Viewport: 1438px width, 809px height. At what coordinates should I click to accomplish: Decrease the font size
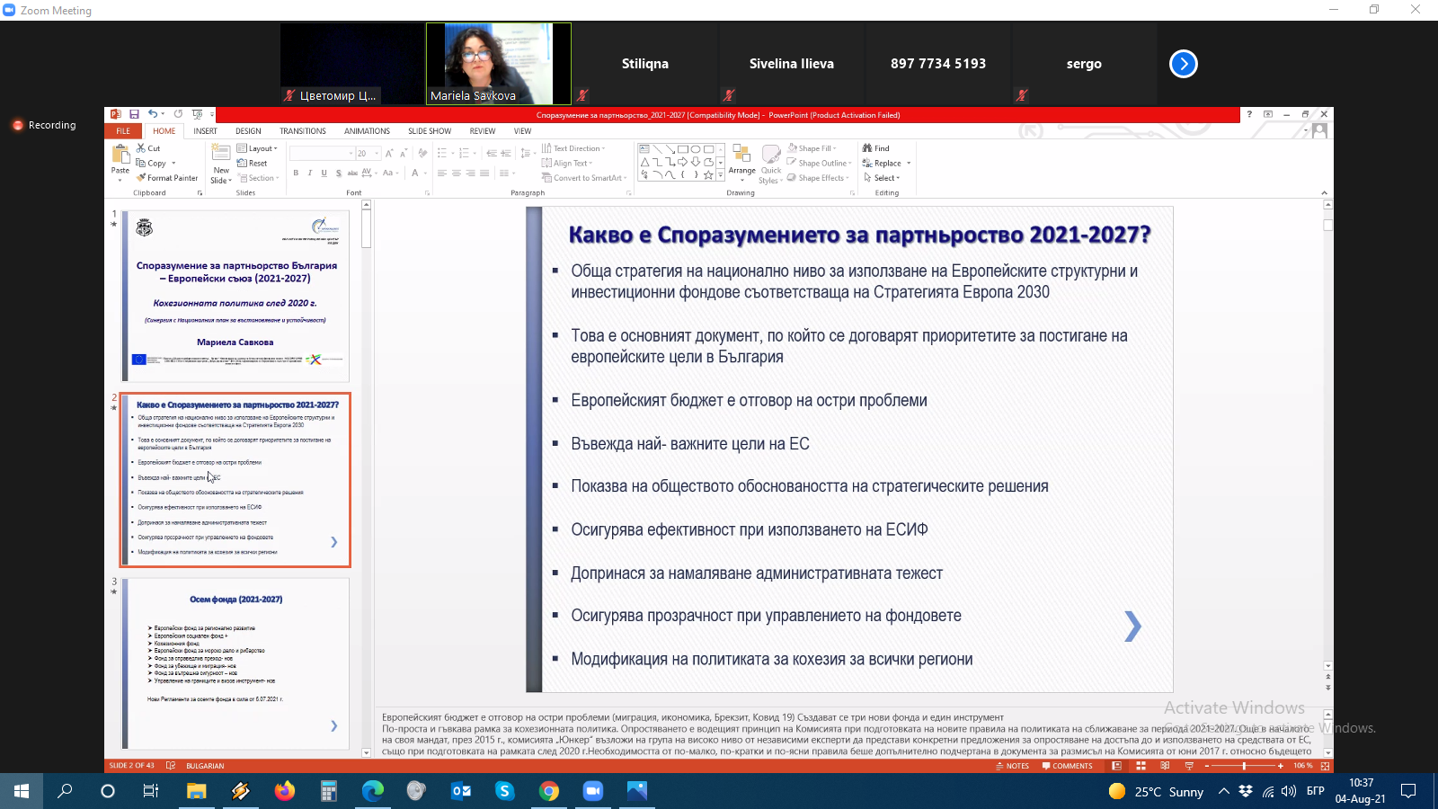404,154
